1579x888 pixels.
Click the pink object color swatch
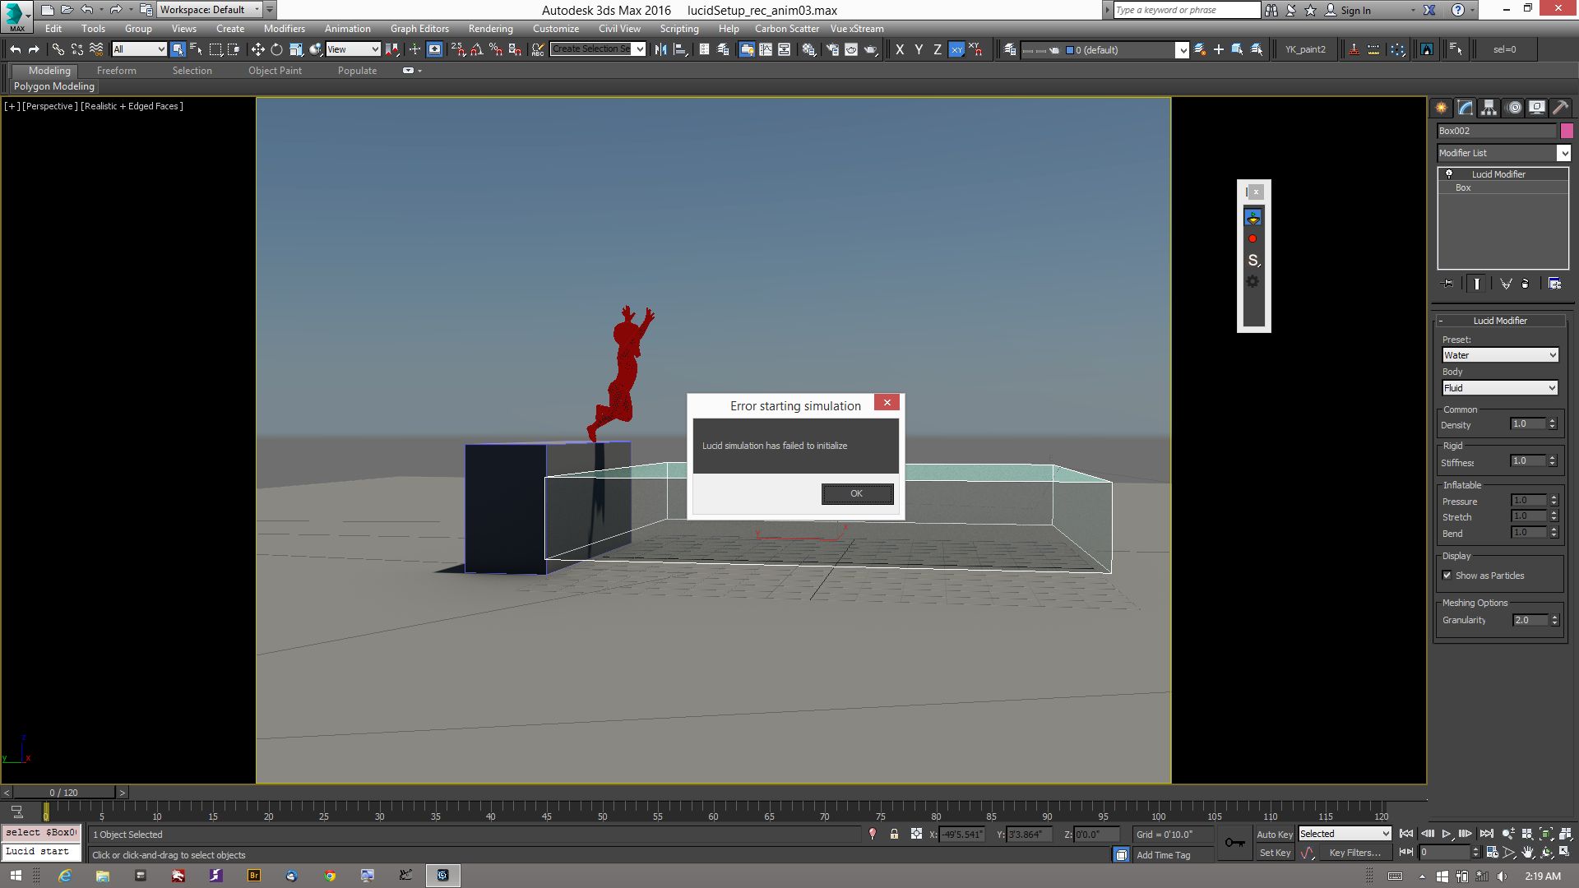[x=1567, y=131]
